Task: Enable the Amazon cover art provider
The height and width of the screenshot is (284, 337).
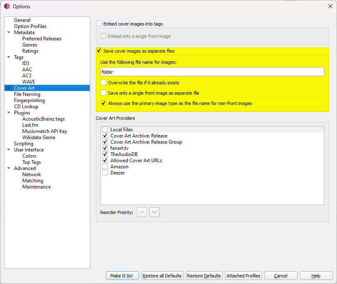Action: pos(105,166)
